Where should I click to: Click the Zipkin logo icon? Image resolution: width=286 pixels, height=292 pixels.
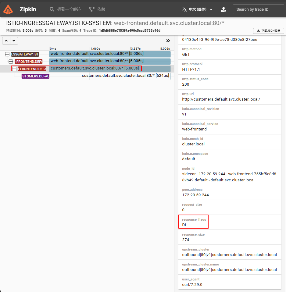pos(8,9)
